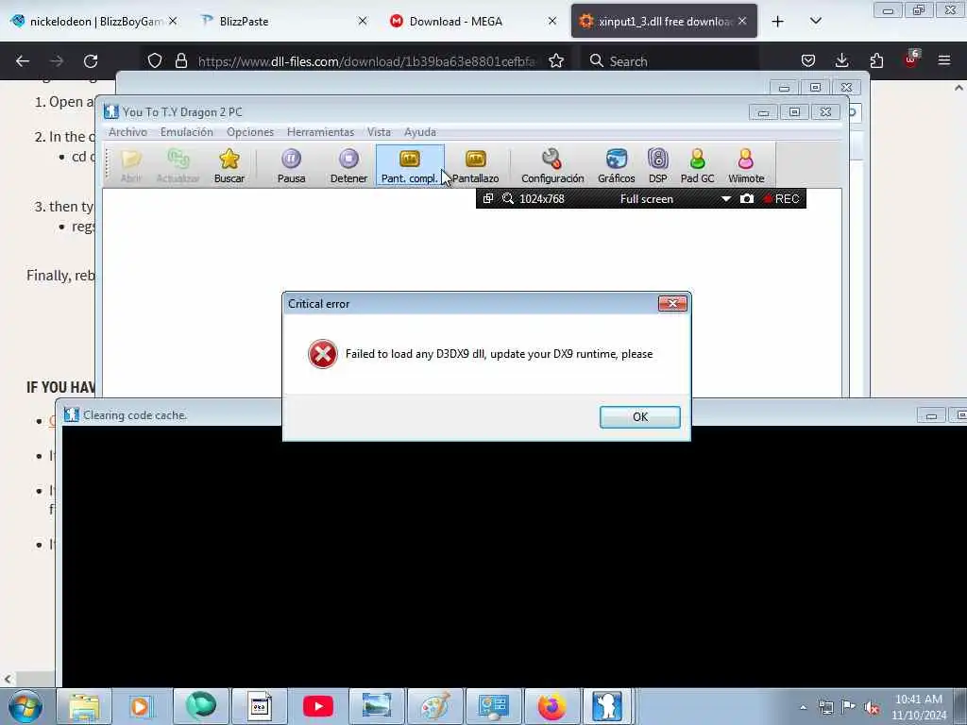Image resolution: width=967 pixels, height=725 pixels.
Task: Toggle full screen with Pant. compl.
Action: point(410,166)
